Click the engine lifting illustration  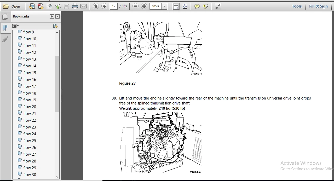click(161, 143)
